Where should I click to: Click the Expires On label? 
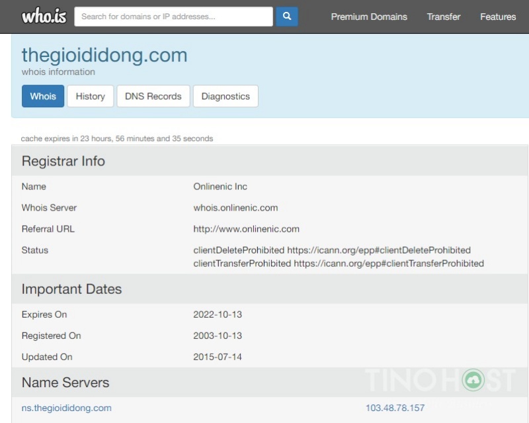point(44,314)
